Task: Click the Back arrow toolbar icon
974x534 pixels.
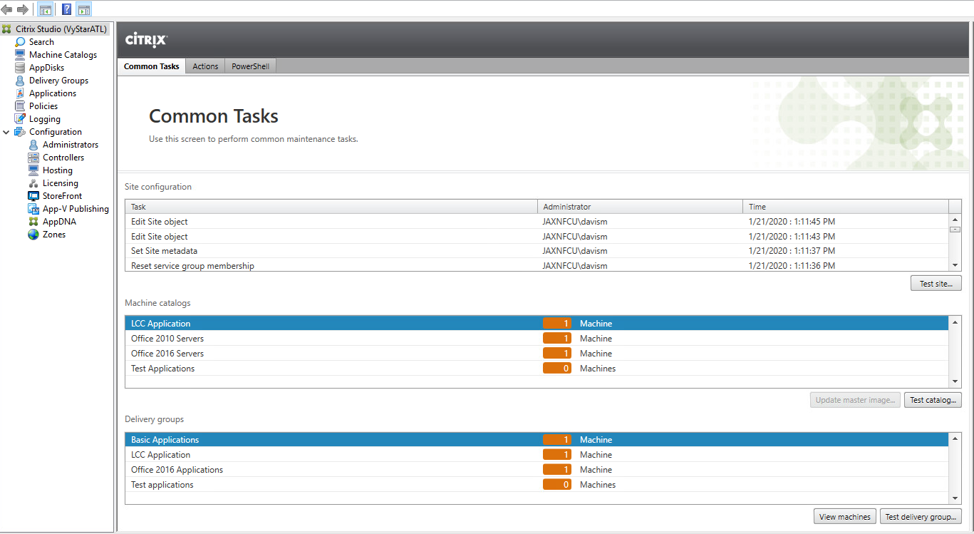Action: pyautogui.click(x=7, y=9)
